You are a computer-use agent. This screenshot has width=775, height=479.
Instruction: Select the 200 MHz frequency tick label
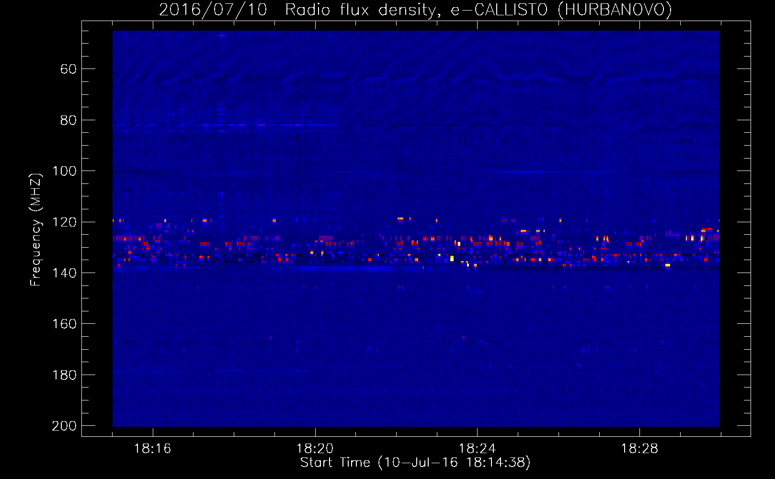click(x=64, y=426)
